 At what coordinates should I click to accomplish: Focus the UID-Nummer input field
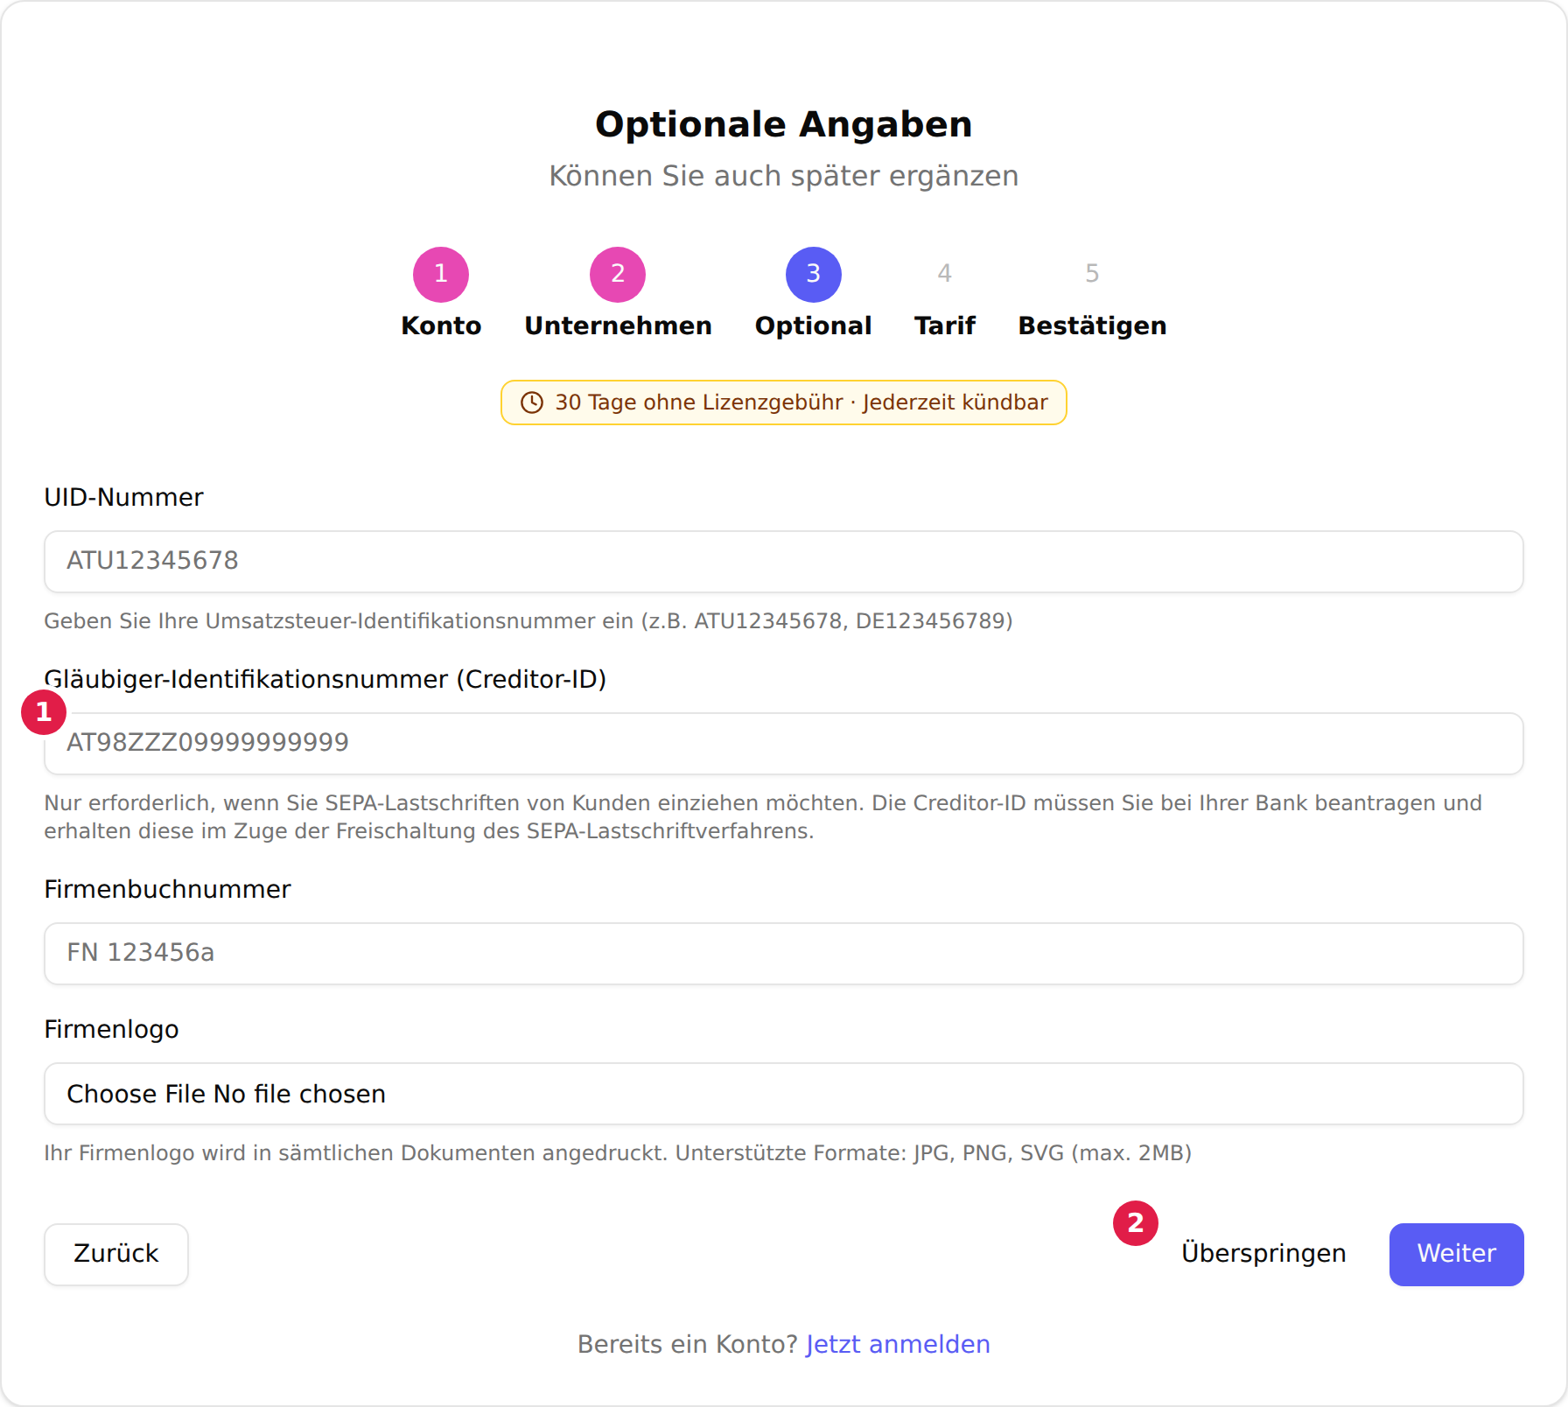pos(784,562)
